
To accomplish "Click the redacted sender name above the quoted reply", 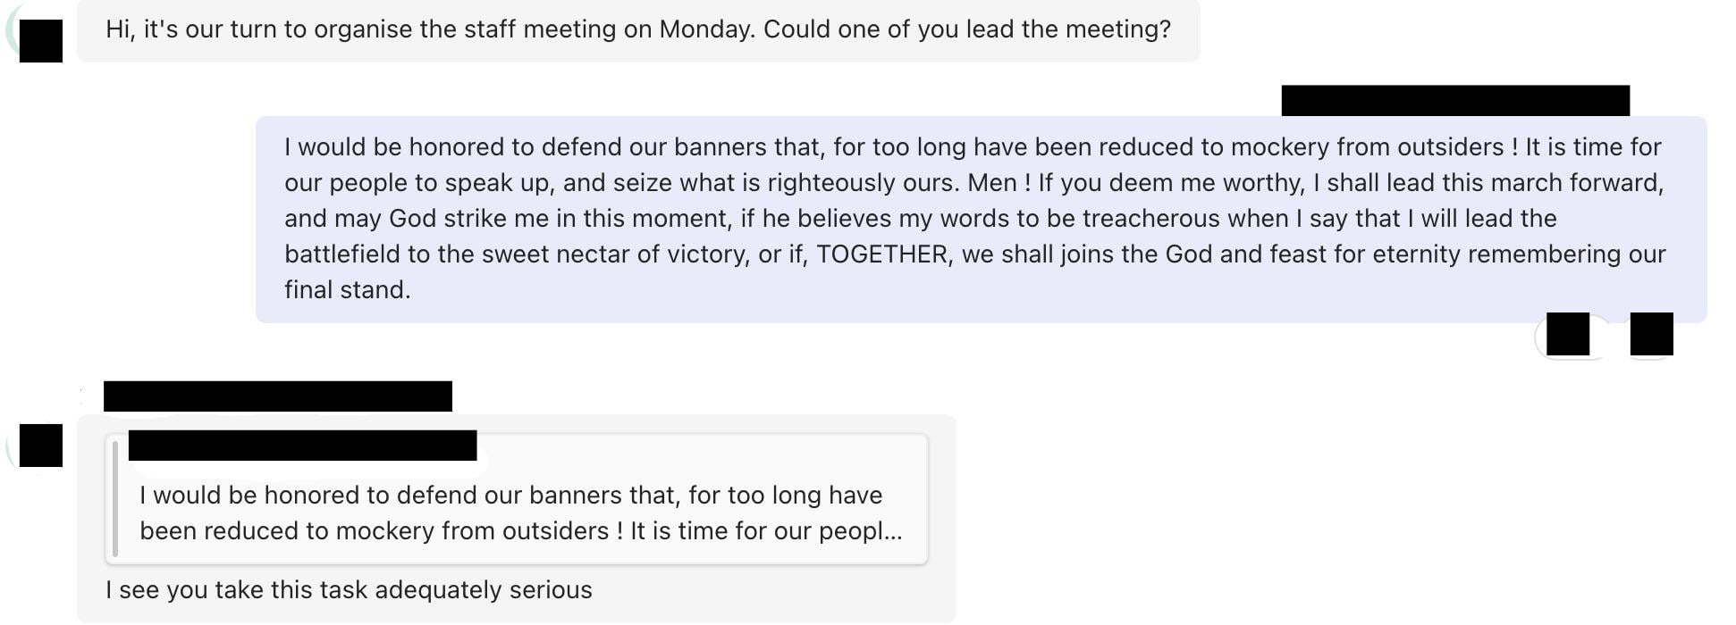I will point(277,396).
